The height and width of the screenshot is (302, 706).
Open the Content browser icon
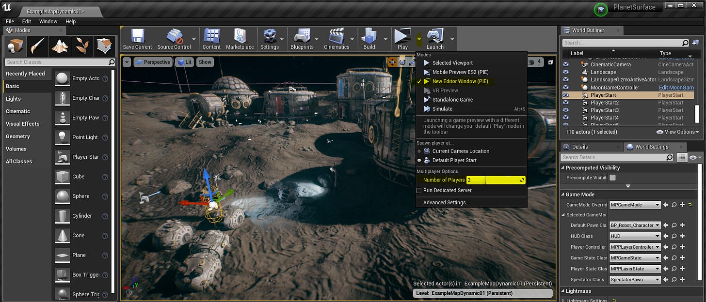point(211,39)
